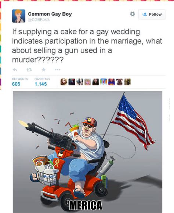The width and height of the screenshot is (174, 213).
Task: Click the FAVORITES label
Action: coord(42,79)
